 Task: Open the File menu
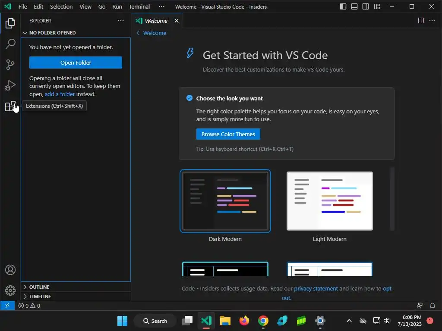click(x=22, y=6)
